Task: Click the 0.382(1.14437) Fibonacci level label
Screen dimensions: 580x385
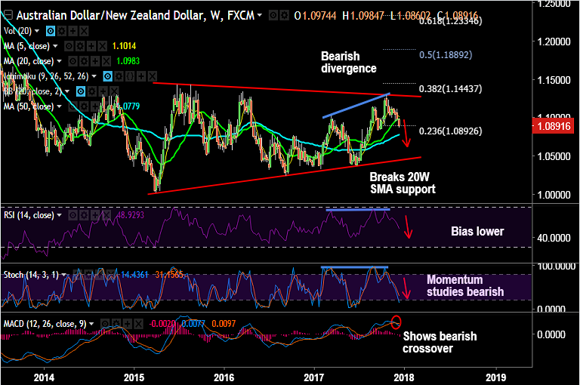Action: coord(450,89)
